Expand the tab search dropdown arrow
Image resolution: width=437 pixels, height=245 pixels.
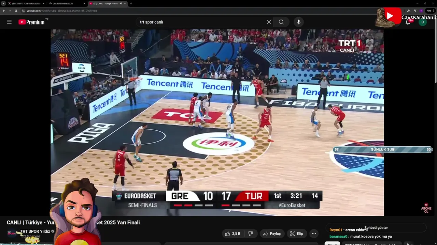click(x=3, y=3)
